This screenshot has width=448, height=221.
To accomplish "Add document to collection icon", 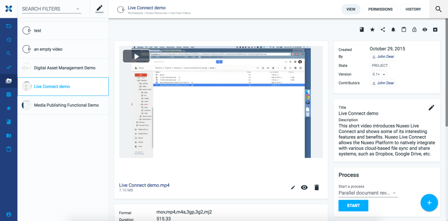I will 362,29.
